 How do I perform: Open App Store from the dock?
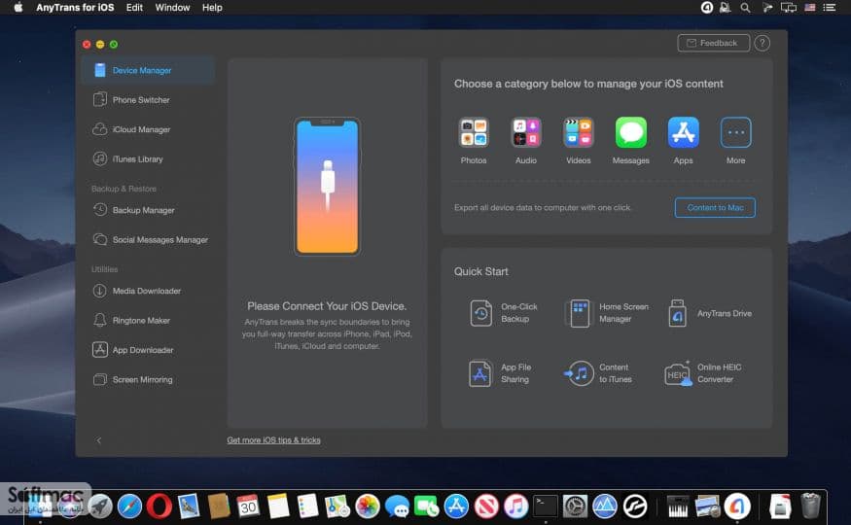tap(456, 507)
